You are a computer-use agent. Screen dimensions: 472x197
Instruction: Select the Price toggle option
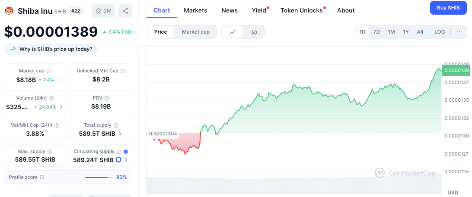tap(161, 32)
